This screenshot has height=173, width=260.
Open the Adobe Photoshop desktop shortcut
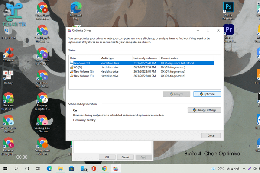click(227, 8)
